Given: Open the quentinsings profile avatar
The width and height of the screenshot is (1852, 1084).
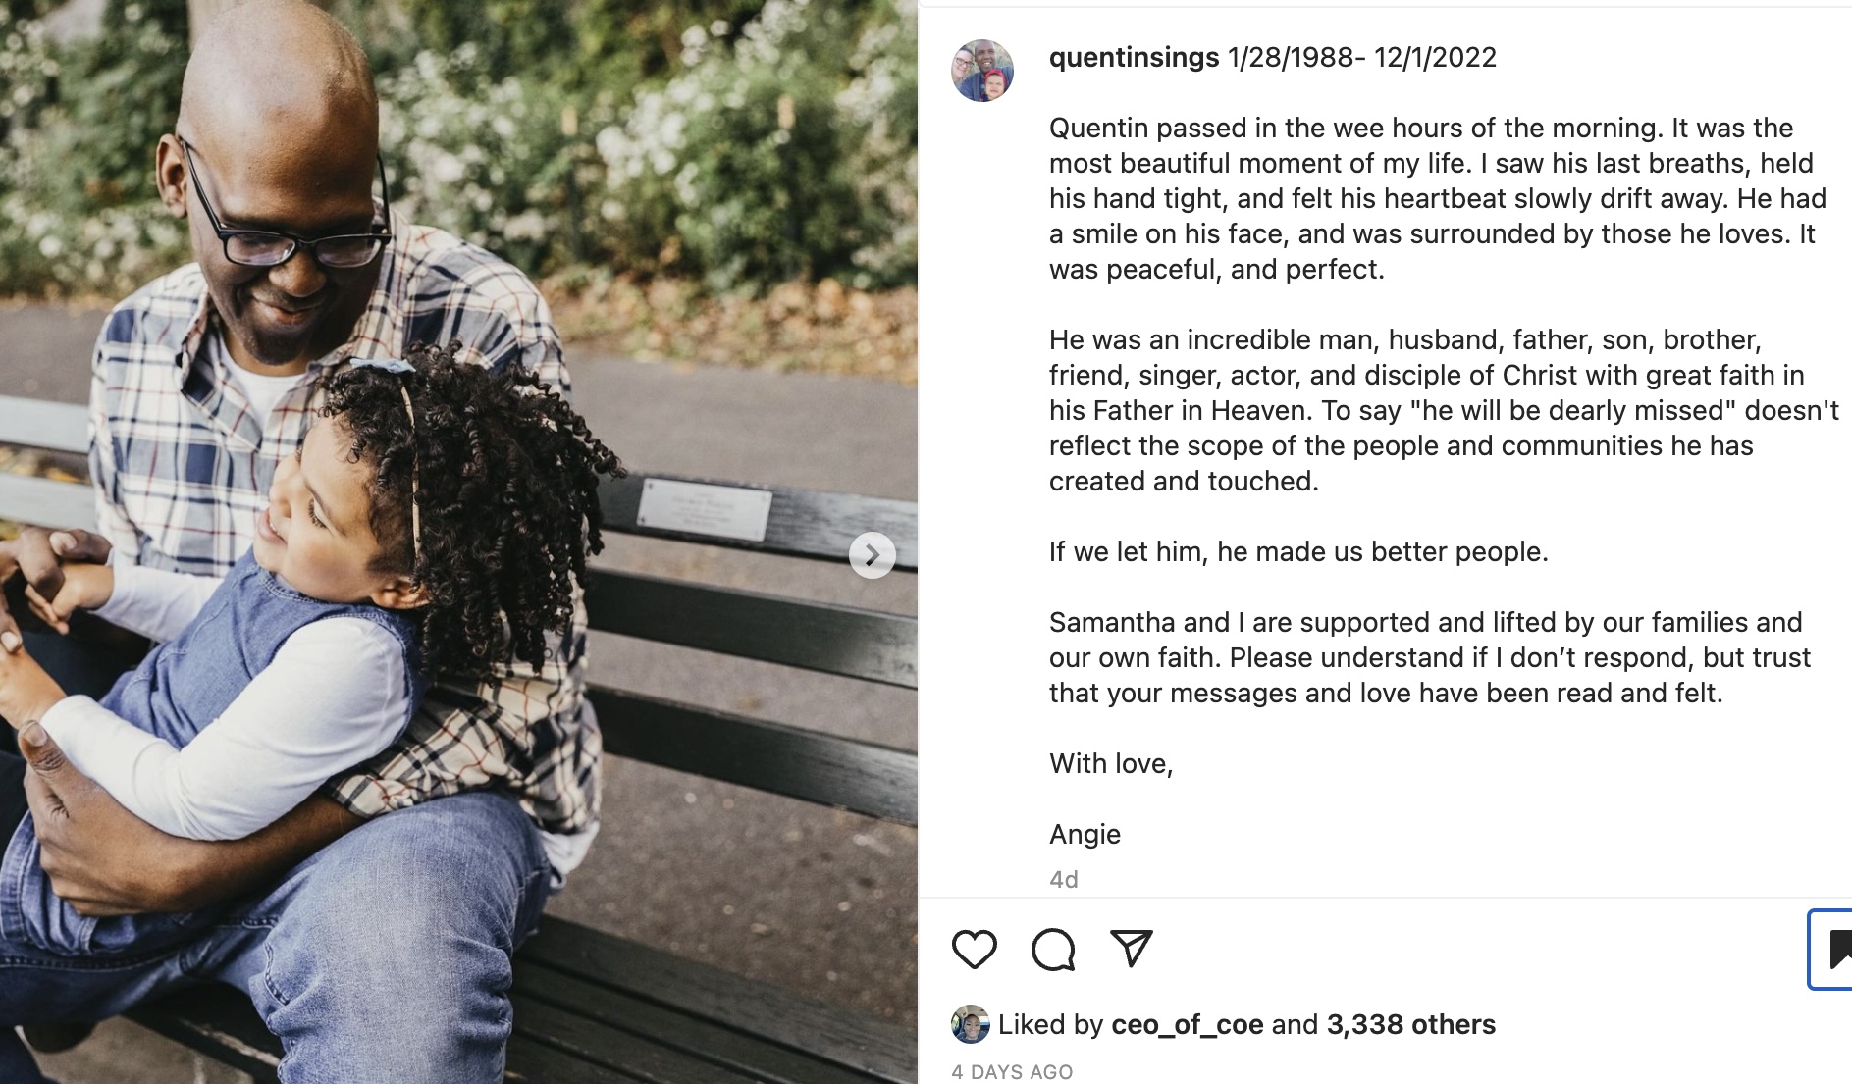Looking at the screenshot, I should pos(982,71).
